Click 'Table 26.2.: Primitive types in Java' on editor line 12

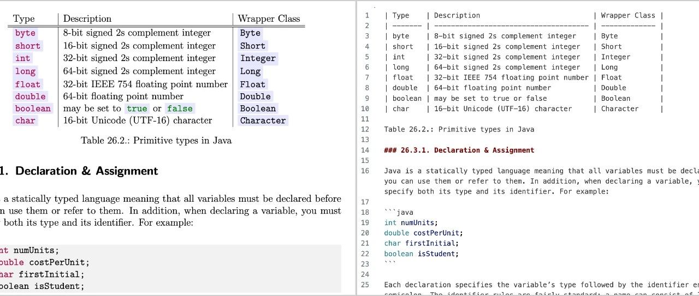459,129
